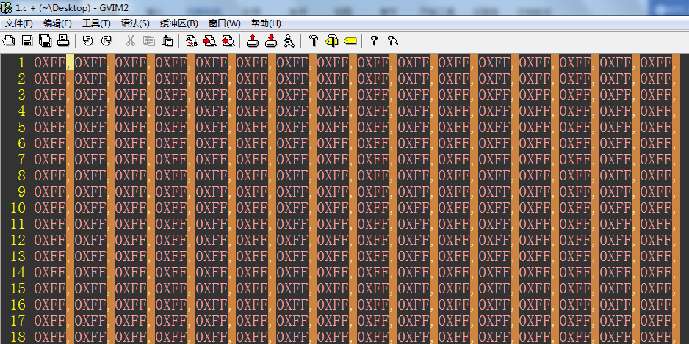This screenshot has width=689, height=344.
Task: Load session icon with up arrow
Action: click(252, 41)
